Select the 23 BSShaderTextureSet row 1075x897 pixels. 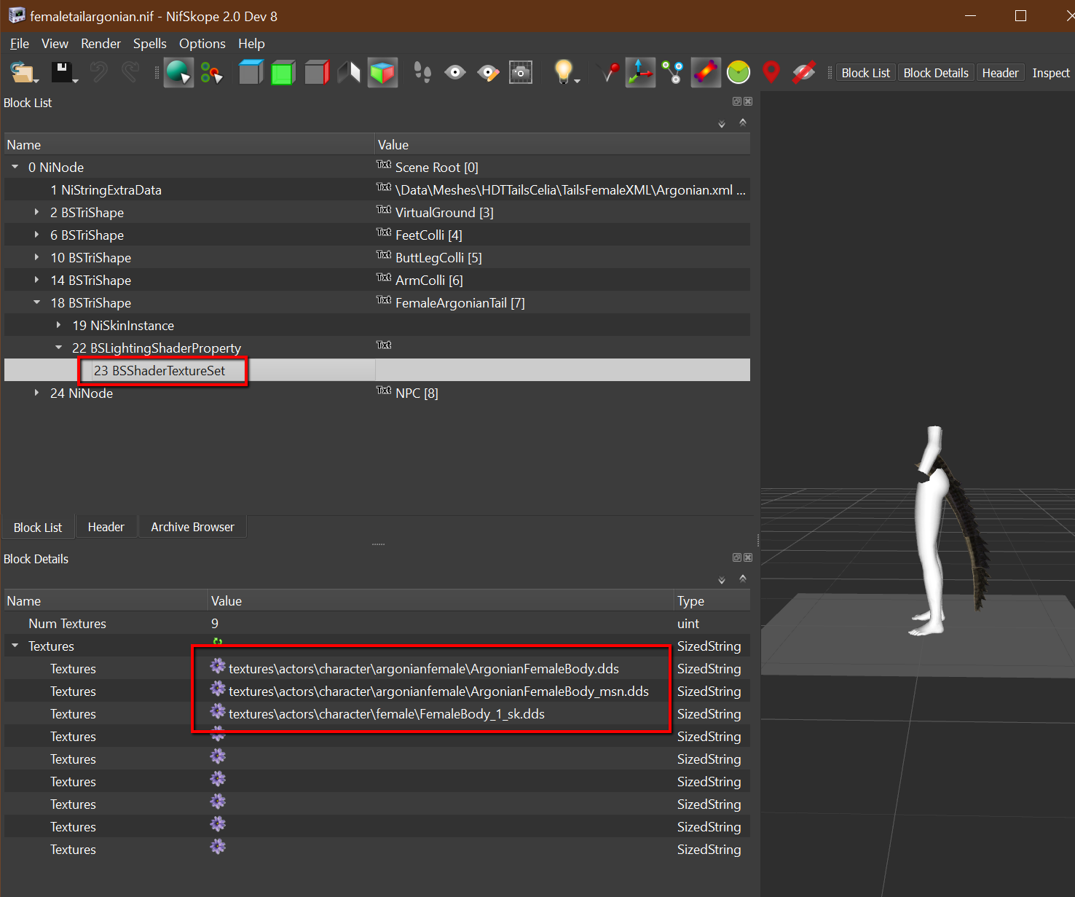click(377, 370)
